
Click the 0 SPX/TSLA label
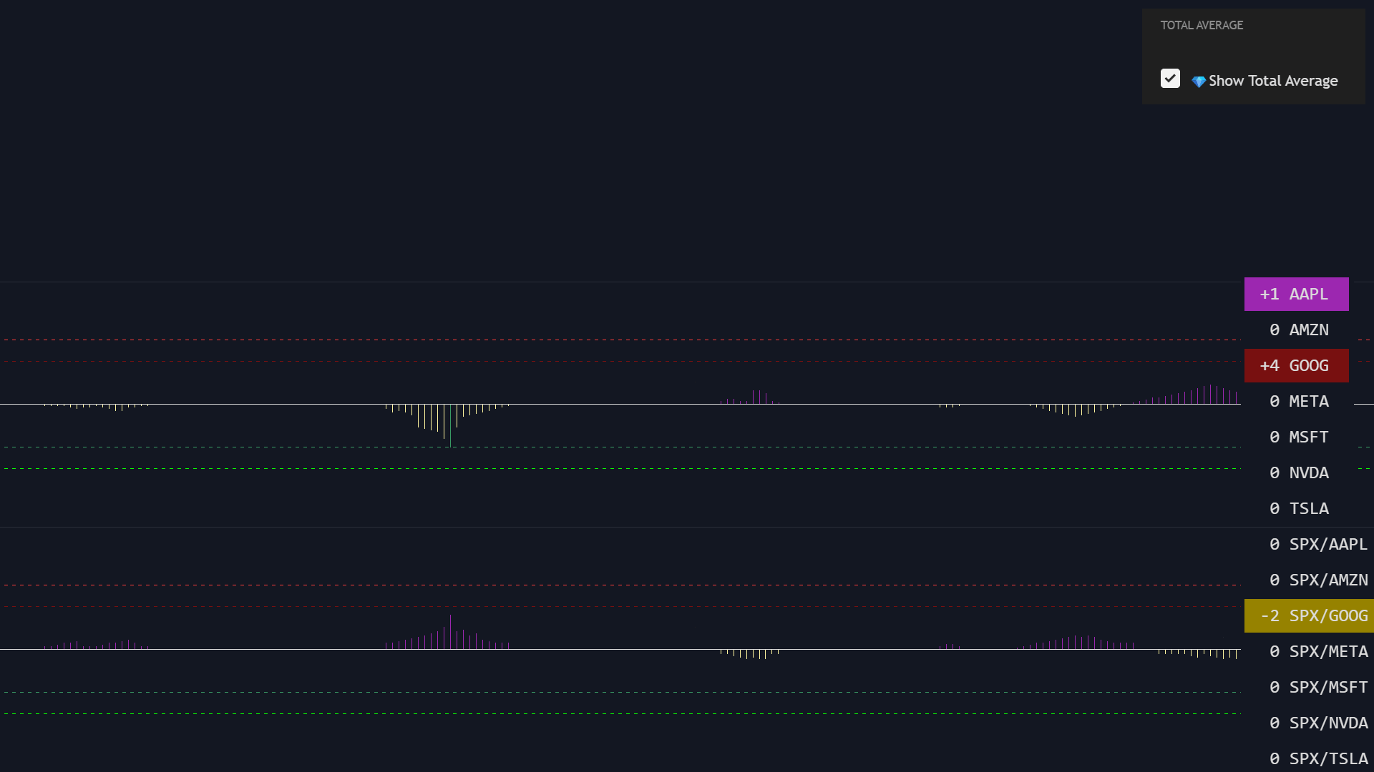pos(1318,758)
